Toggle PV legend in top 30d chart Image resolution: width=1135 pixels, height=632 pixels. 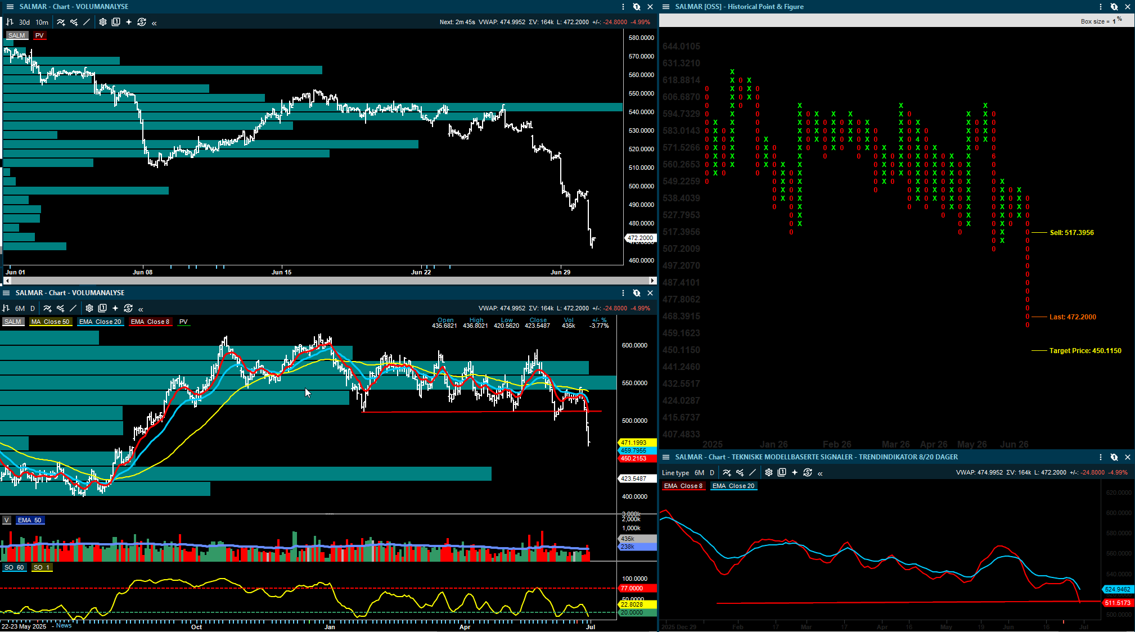39,35
